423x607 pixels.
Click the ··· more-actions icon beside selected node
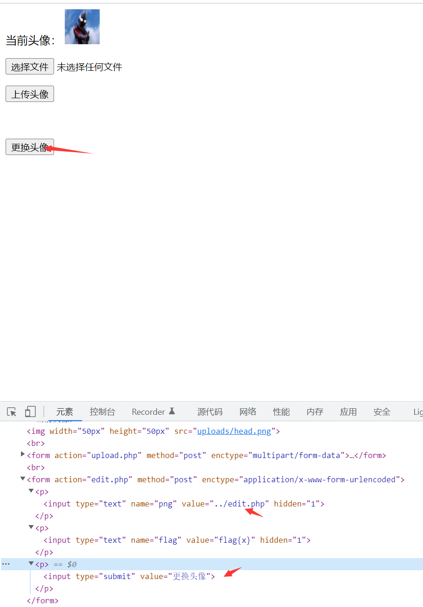click(x=6, y=564)
